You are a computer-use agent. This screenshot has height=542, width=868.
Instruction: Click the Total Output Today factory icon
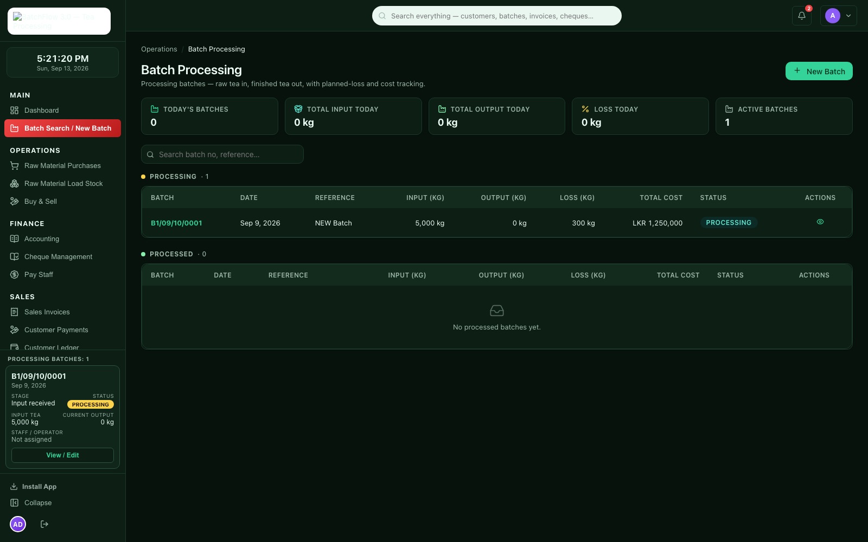[442, 109]
